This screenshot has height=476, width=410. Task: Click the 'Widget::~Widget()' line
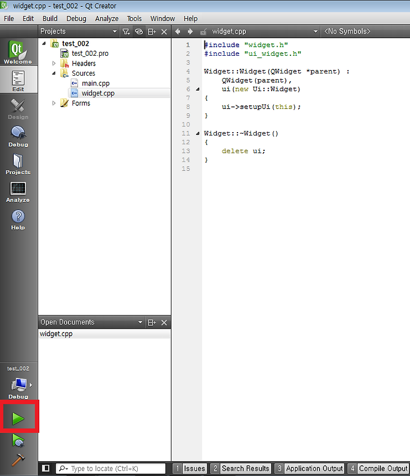(x=241, y=133)
